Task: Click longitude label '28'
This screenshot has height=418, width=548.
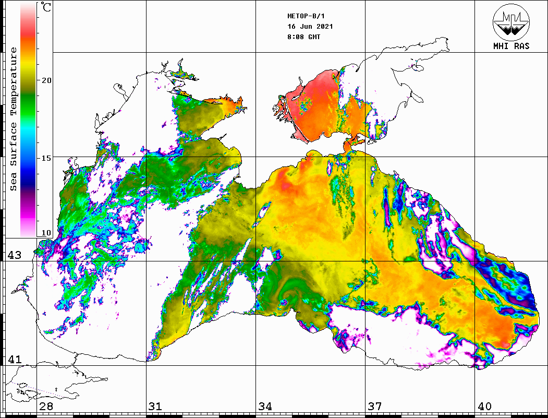Action: click(x=46, y=406)
